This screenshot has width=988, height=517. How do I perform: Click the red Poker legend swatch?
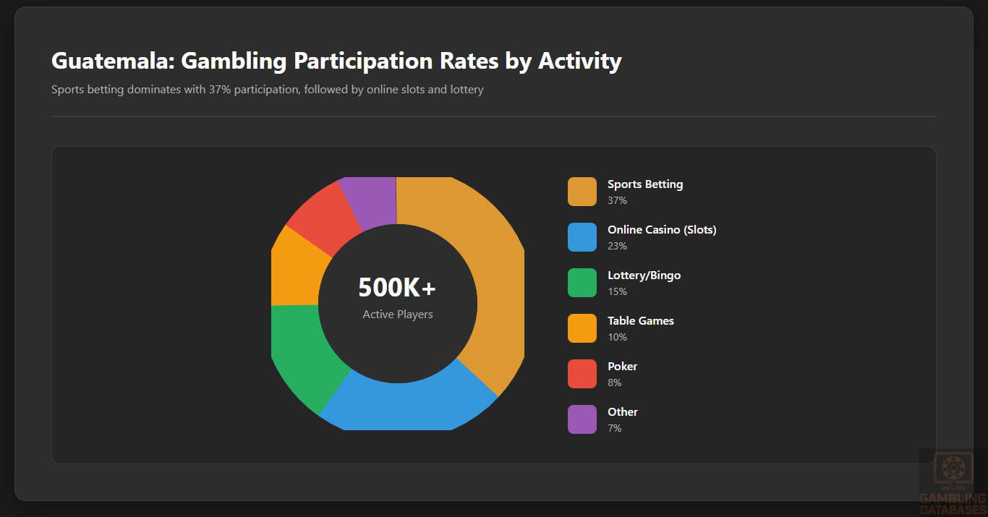tap(582, 374)
